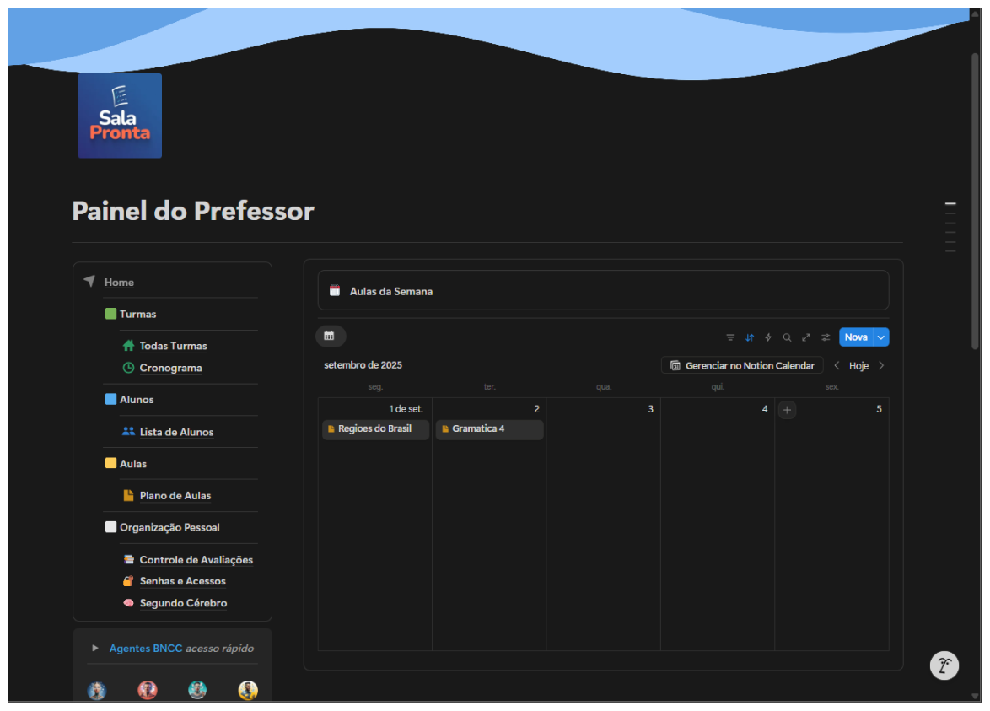
Task: Click the magnifier search icon in calendar toolbar
Action: [787, 337]
